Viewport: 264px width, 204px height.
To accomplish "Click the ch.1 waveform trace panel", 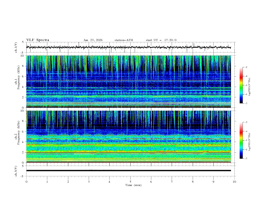I will 130,47.
